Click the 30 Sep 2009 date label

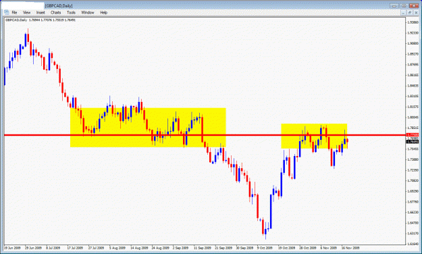point(245,248)
